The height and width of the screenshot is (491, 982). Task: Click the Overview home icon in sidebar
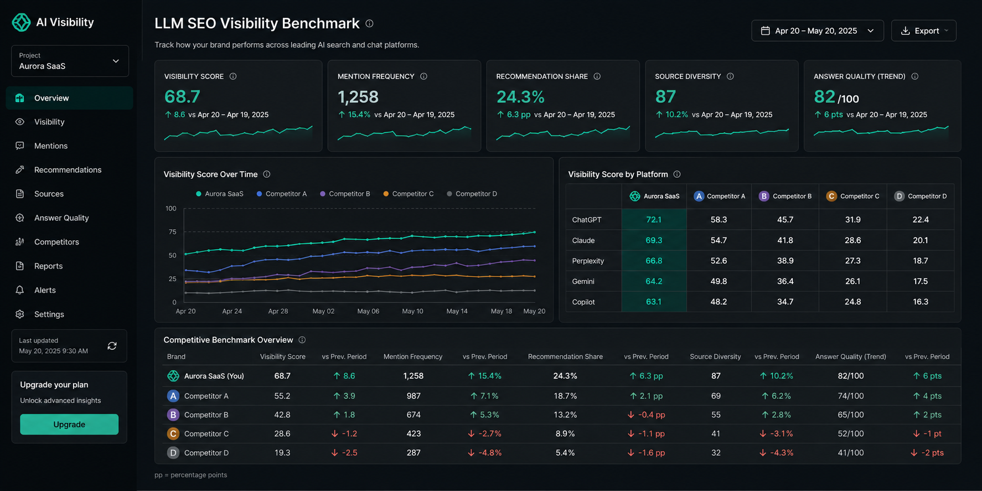click(x=20, y=98)
